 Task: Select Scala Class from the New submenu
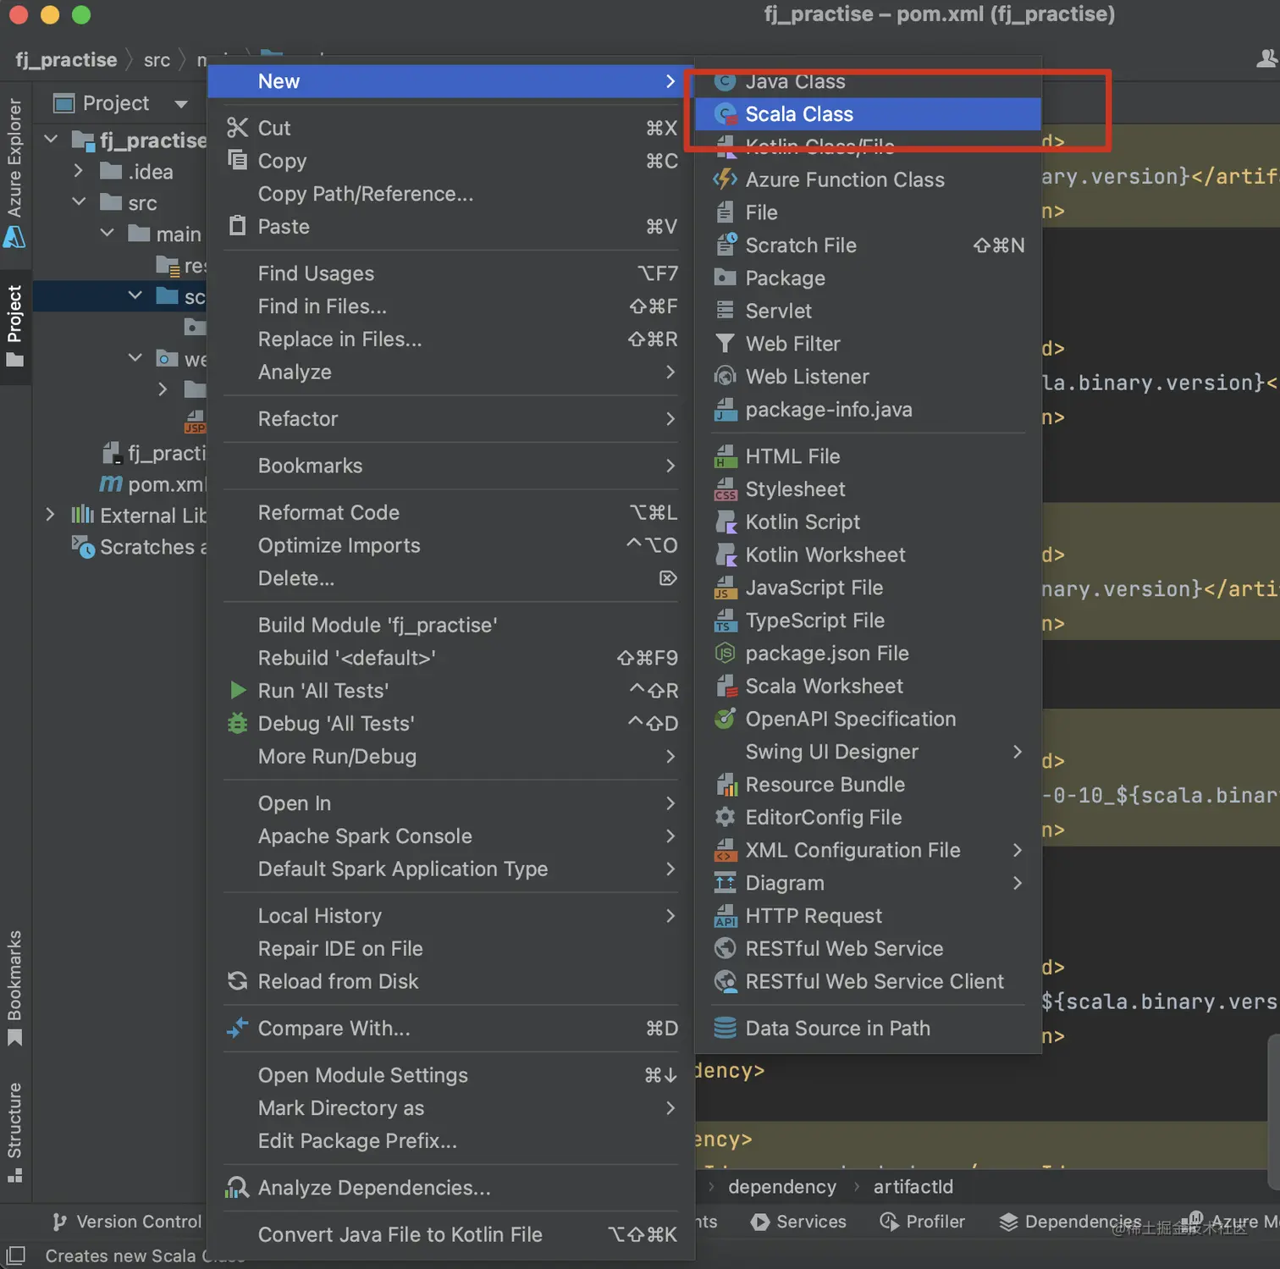[868, 114]
